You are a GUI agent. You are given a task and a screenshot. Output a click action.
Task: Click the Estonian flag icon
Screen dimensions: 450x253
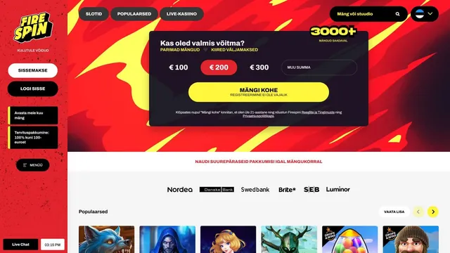(x=420, y=14)
